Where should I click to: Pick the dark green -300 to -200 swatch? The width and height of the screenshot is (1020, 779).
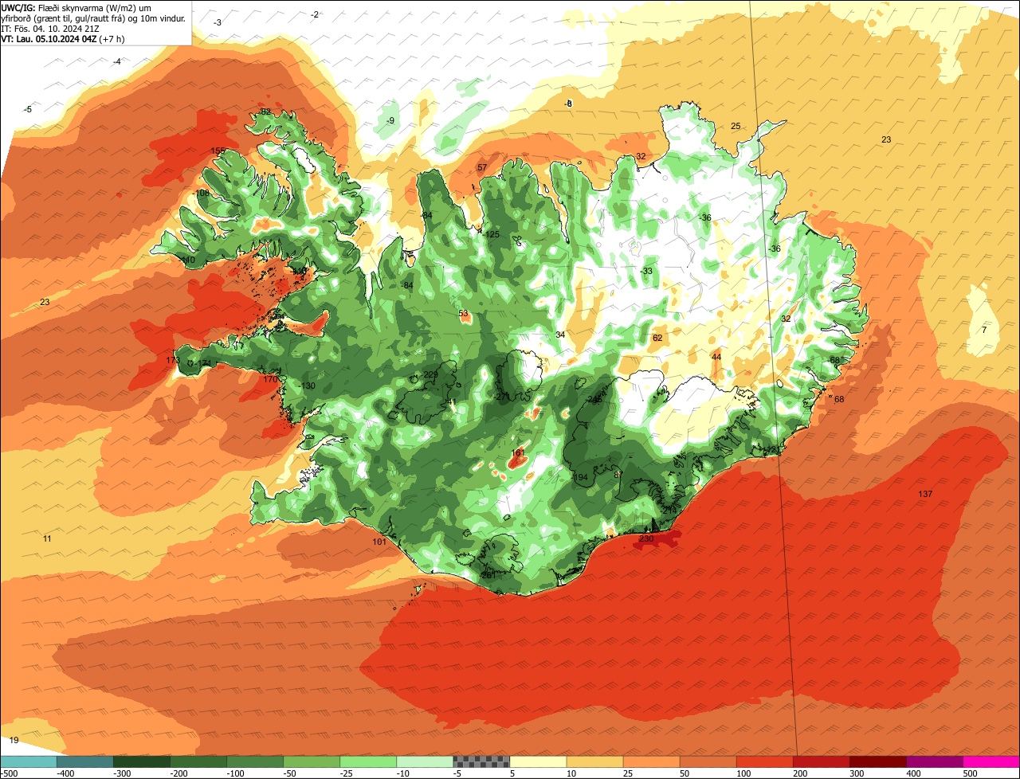141,761
